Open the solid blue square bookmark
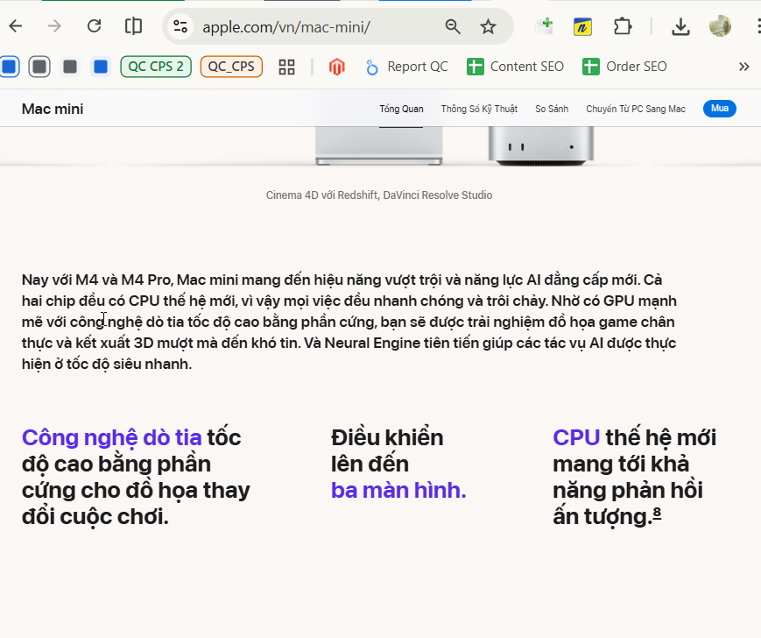This screenshot has width=761, height=638. 101,67
